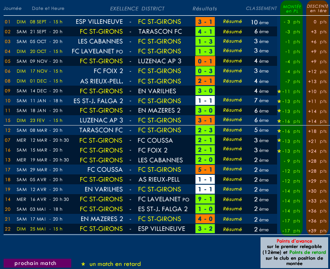Click the Points d'avance legend box

pos(294,252)
